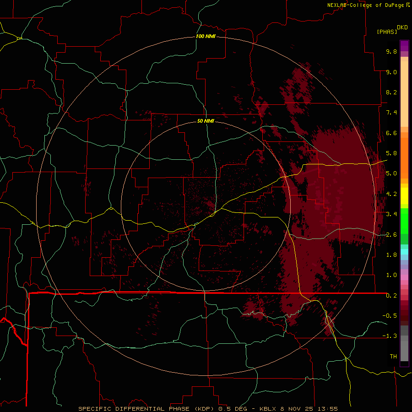
Task: Click the TH threshold label on the scale
Action: coord(393,357)
